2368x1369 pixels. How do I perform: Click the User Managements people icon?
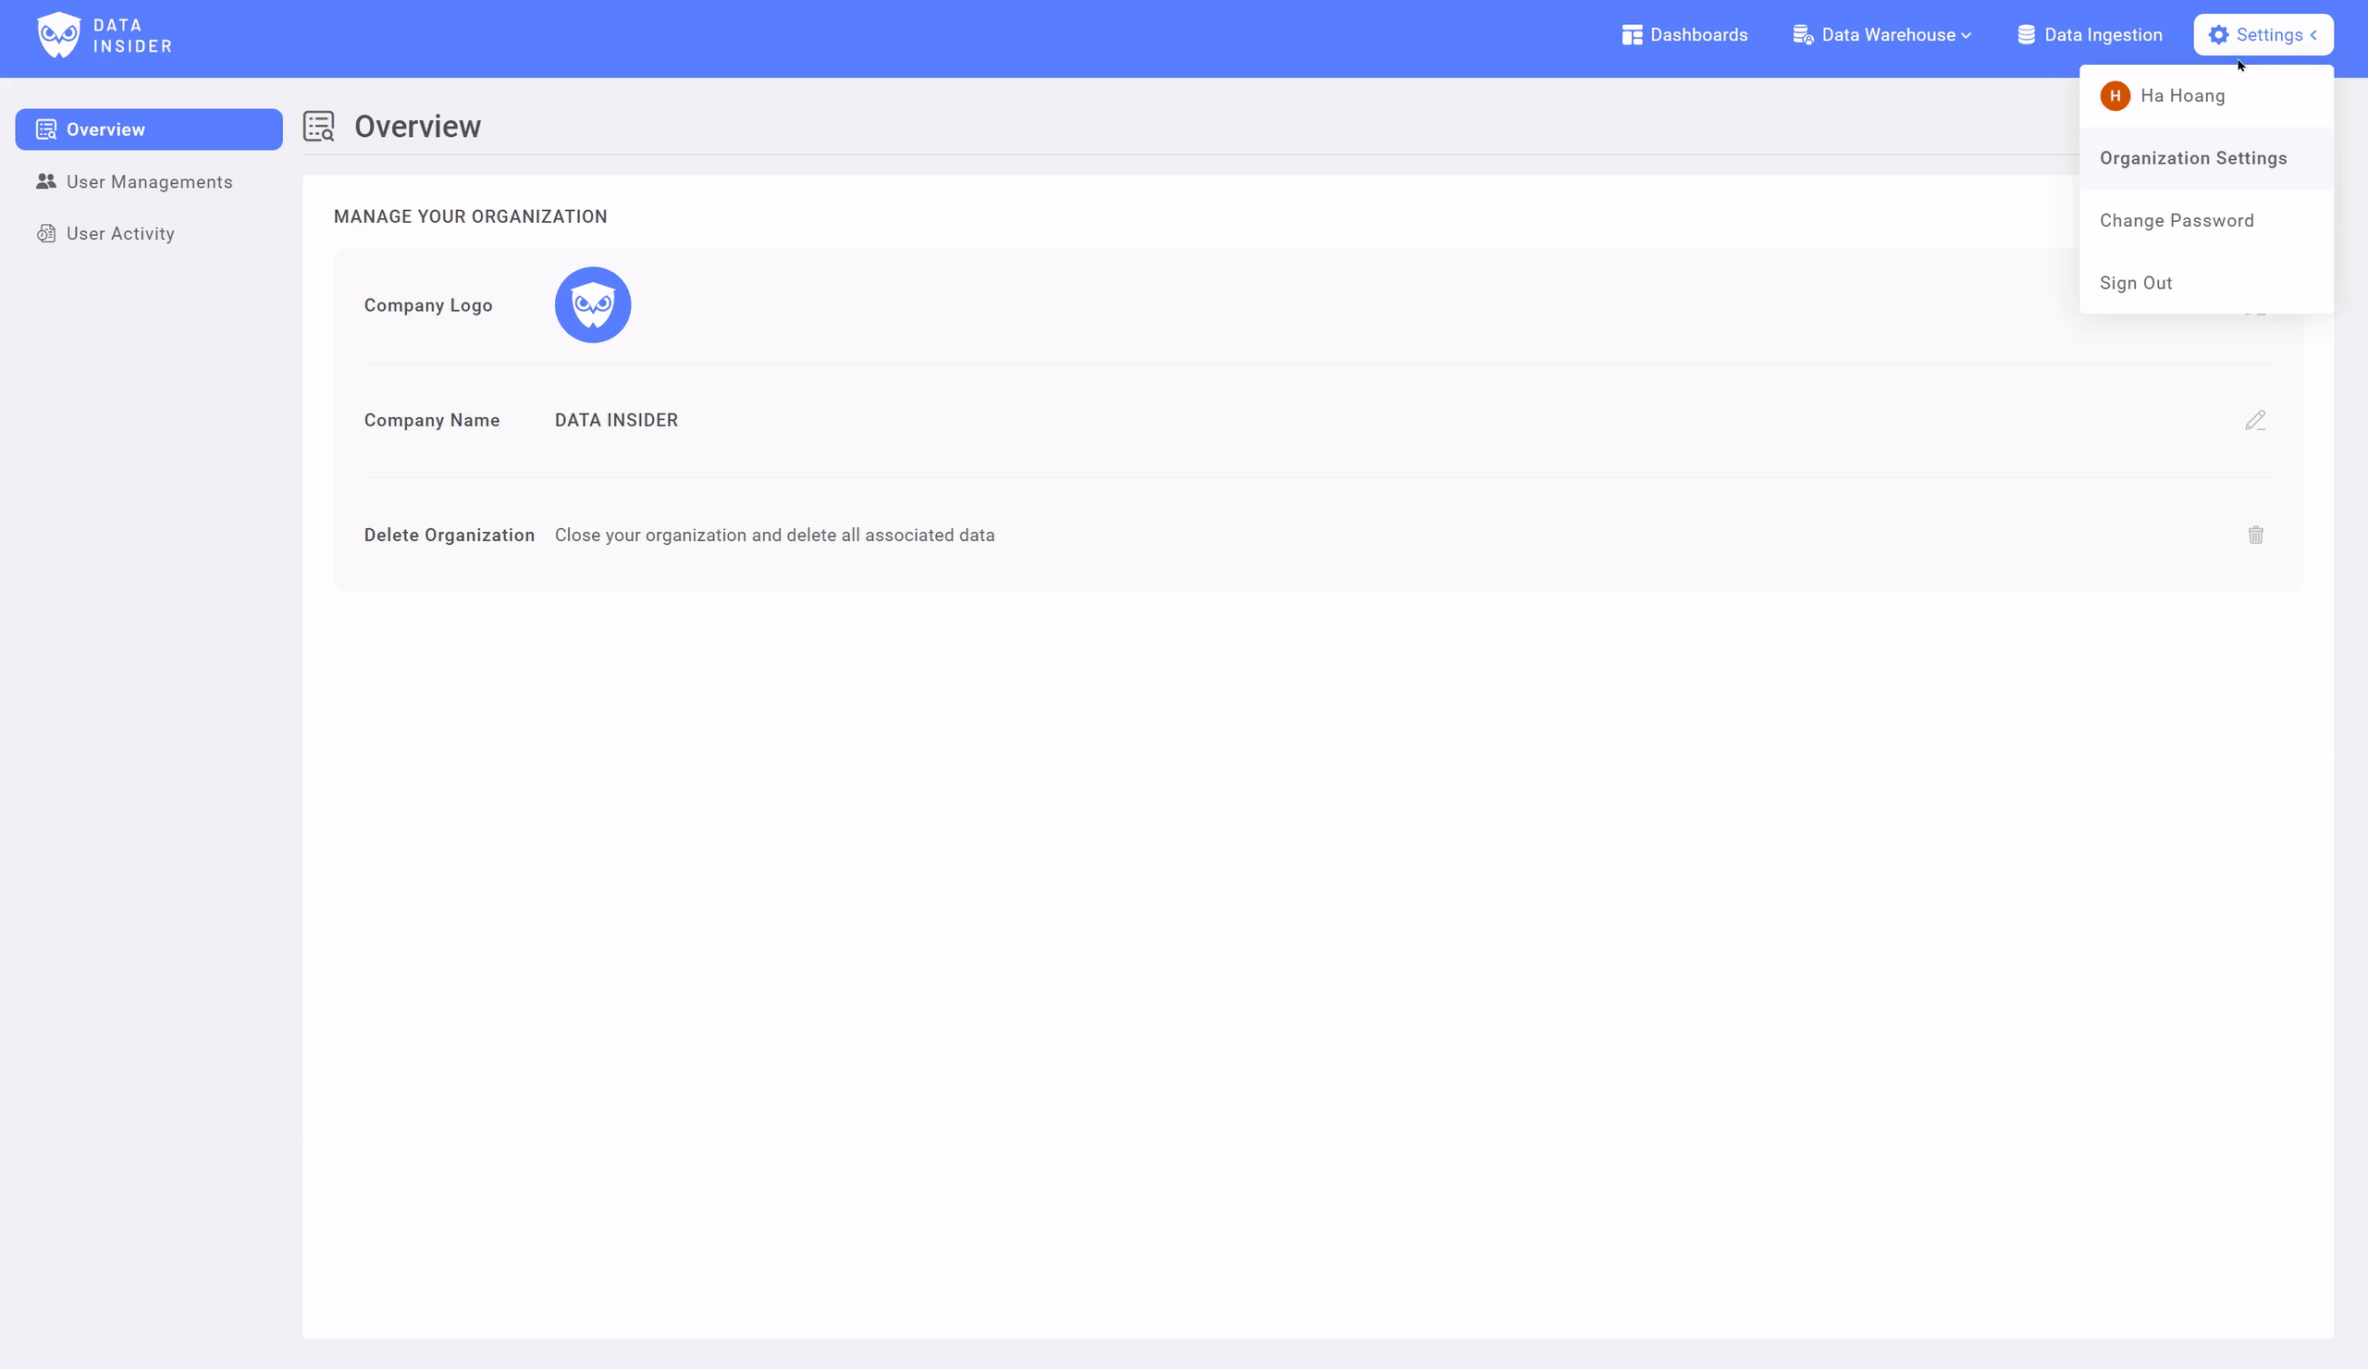46,181
